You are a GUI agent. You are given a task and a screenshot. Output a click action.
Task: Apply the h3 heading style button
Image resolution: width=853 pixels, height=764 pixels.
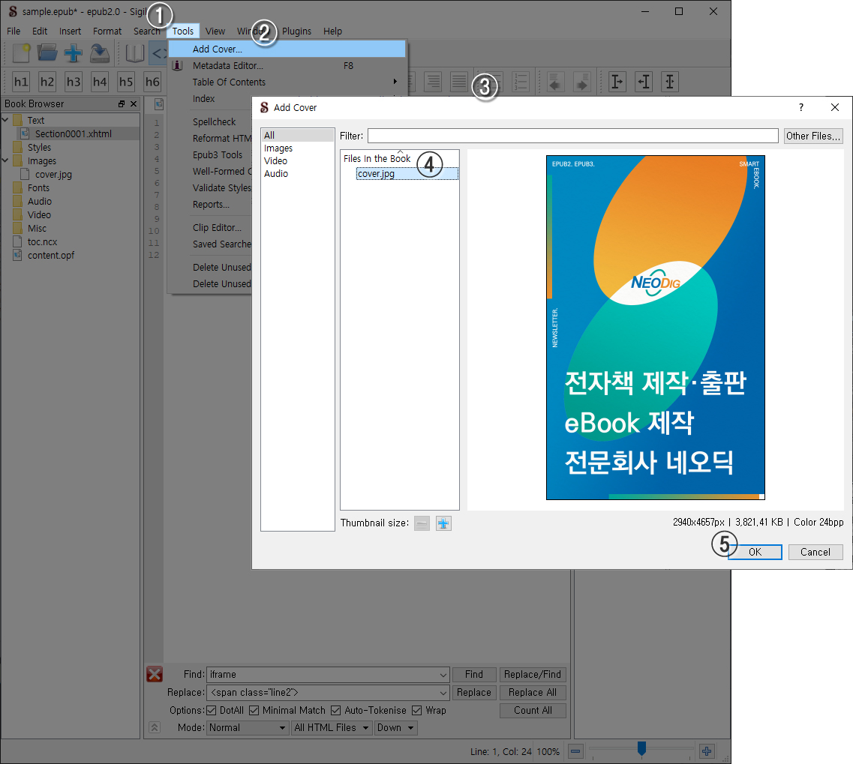click(x=74, y=82)
